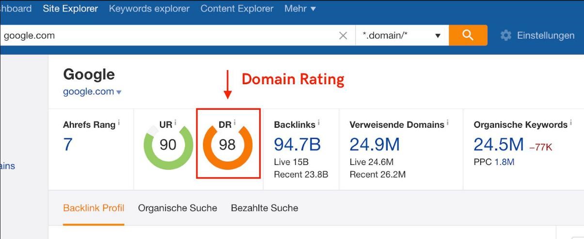Expand the Mehr dropdown menu
Image resolution: width=584 pixels, height=239 pixels.
(x=300, y=9)
